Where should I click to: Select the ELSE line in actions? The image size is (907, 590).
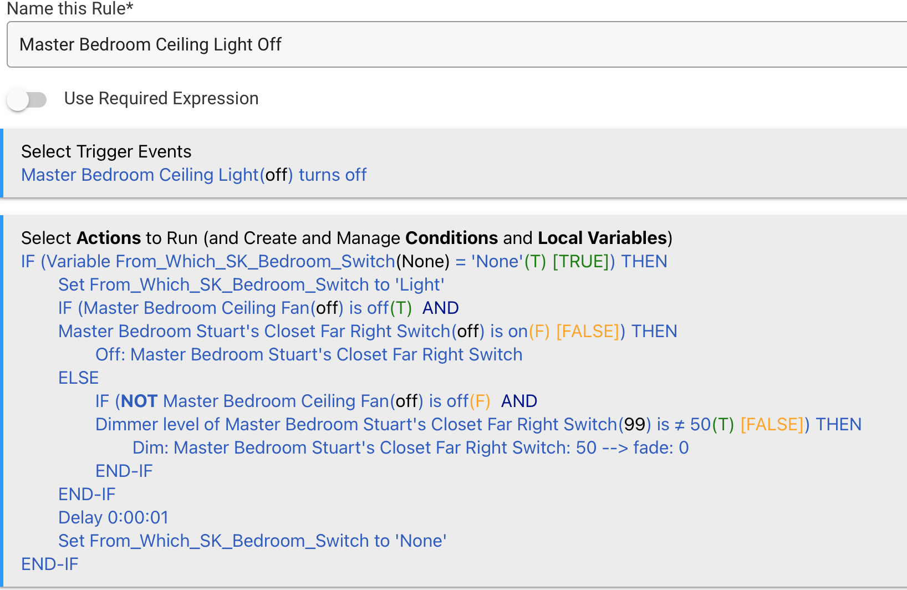coord(79,378)
